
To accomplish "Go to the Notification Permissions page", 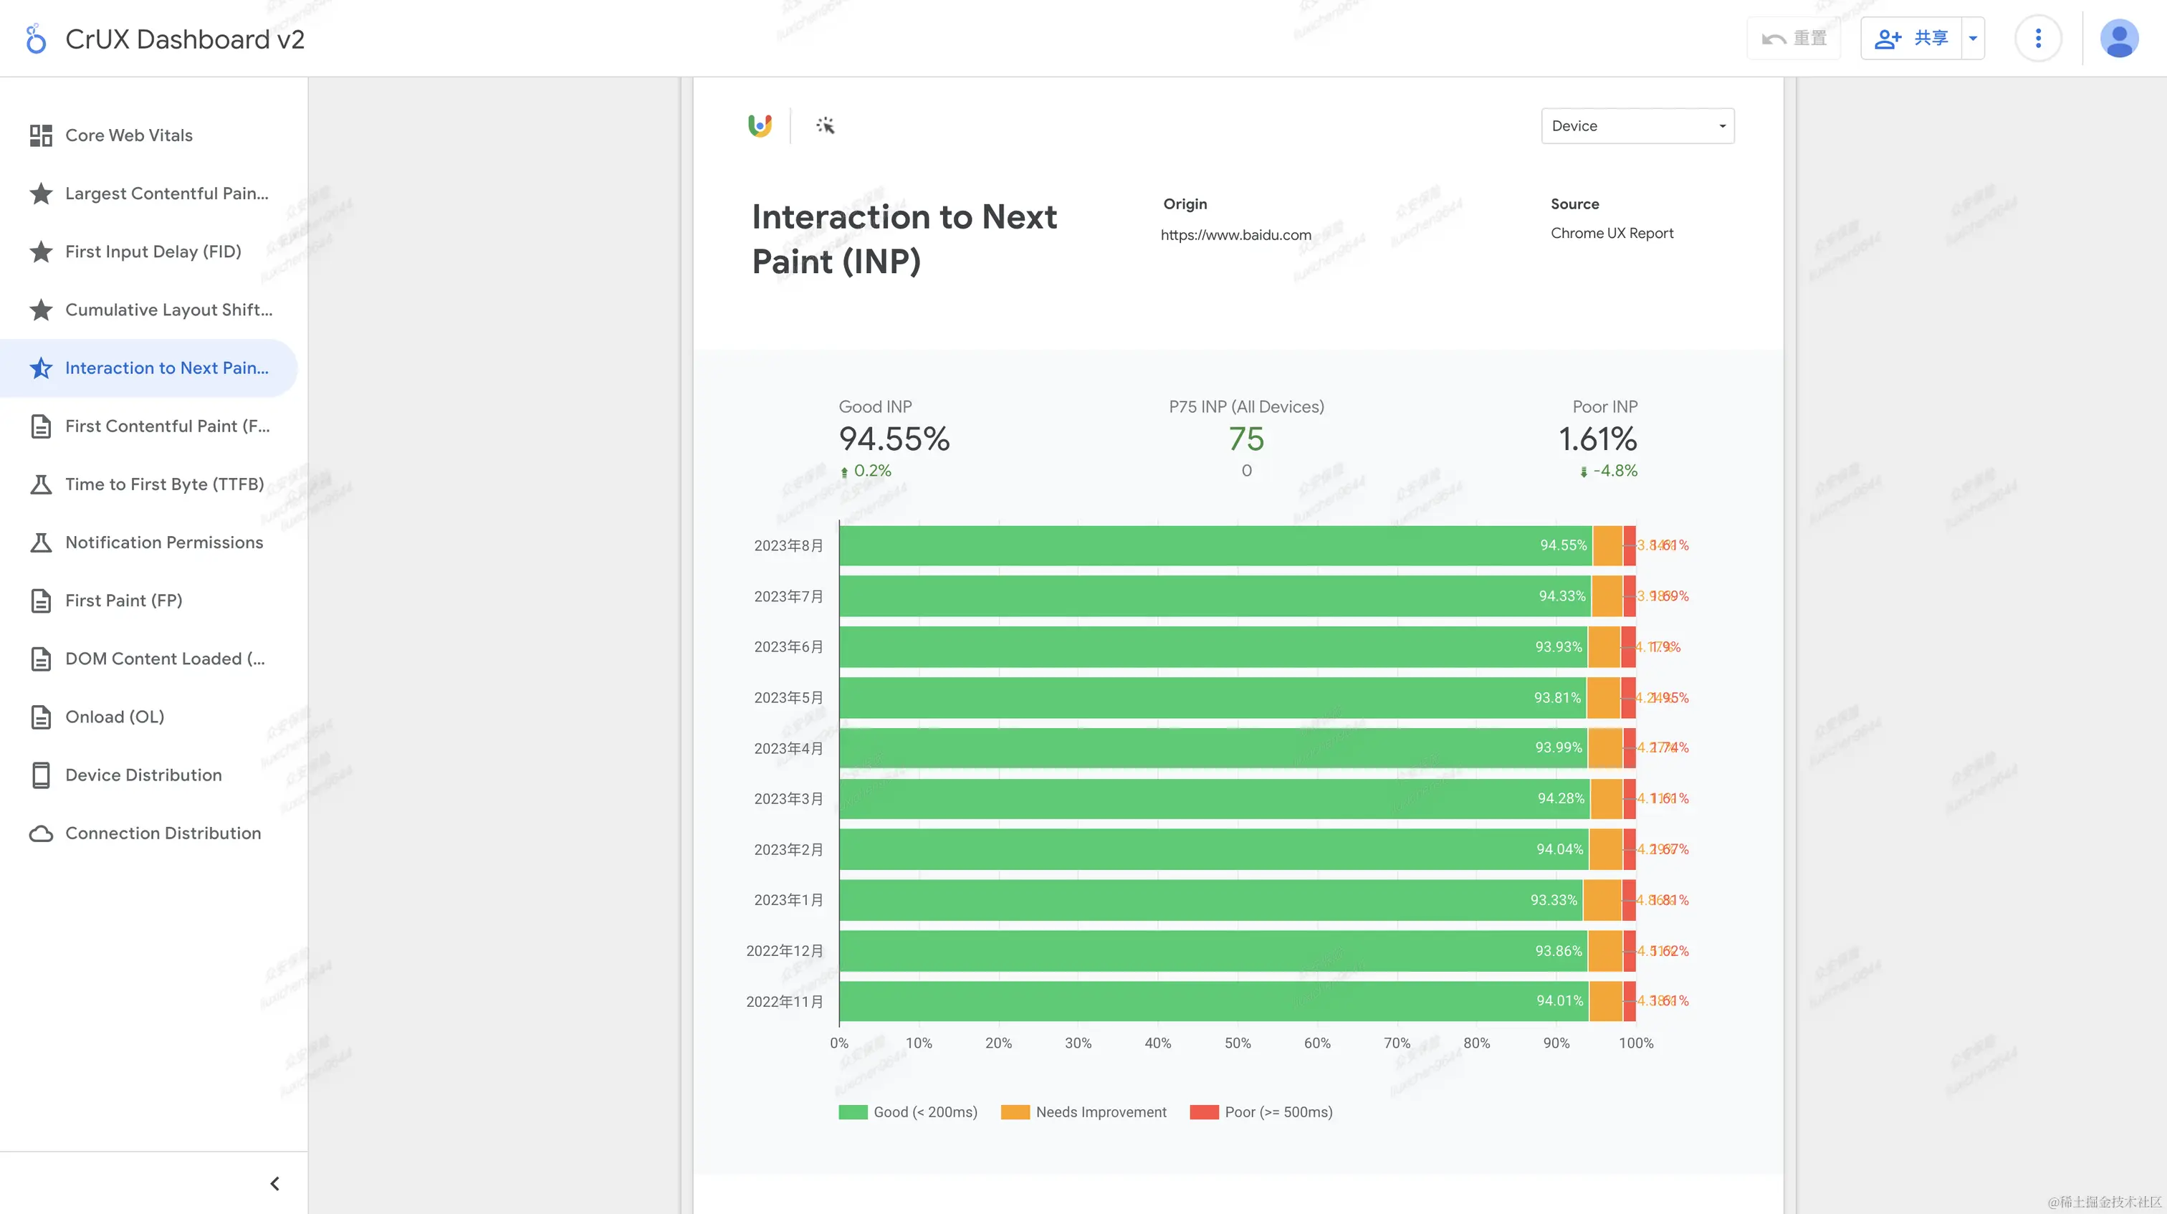I will tap(164, 543).
